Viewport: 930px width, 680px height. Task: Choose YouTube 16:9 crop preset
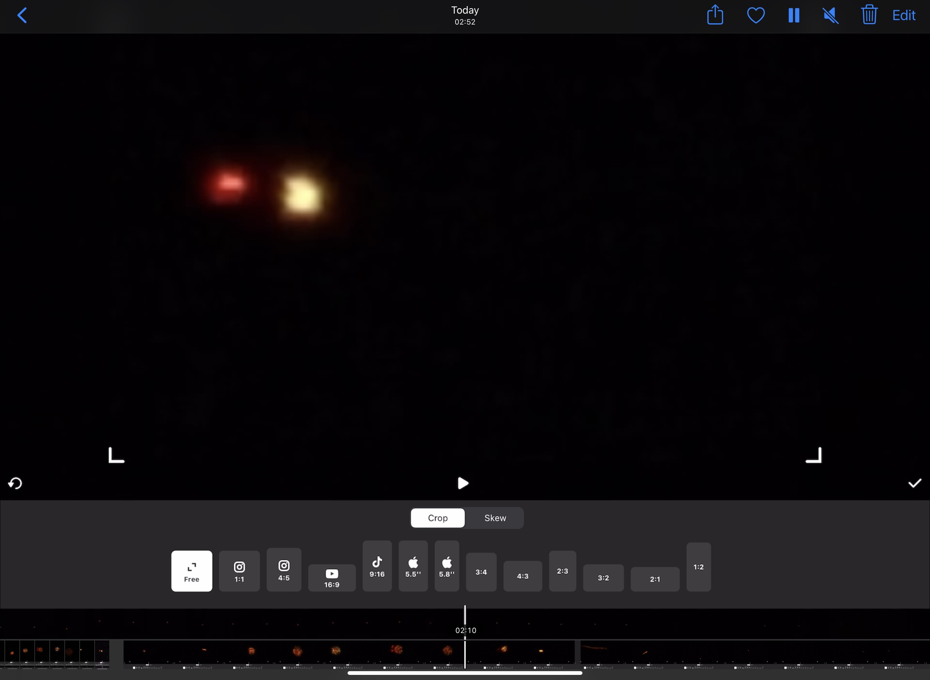point(332,578)
